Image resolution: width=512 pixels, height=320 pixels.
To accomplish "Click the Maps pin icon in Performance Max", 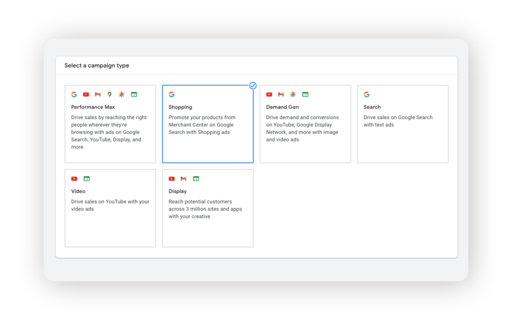I will click(109, 95).
